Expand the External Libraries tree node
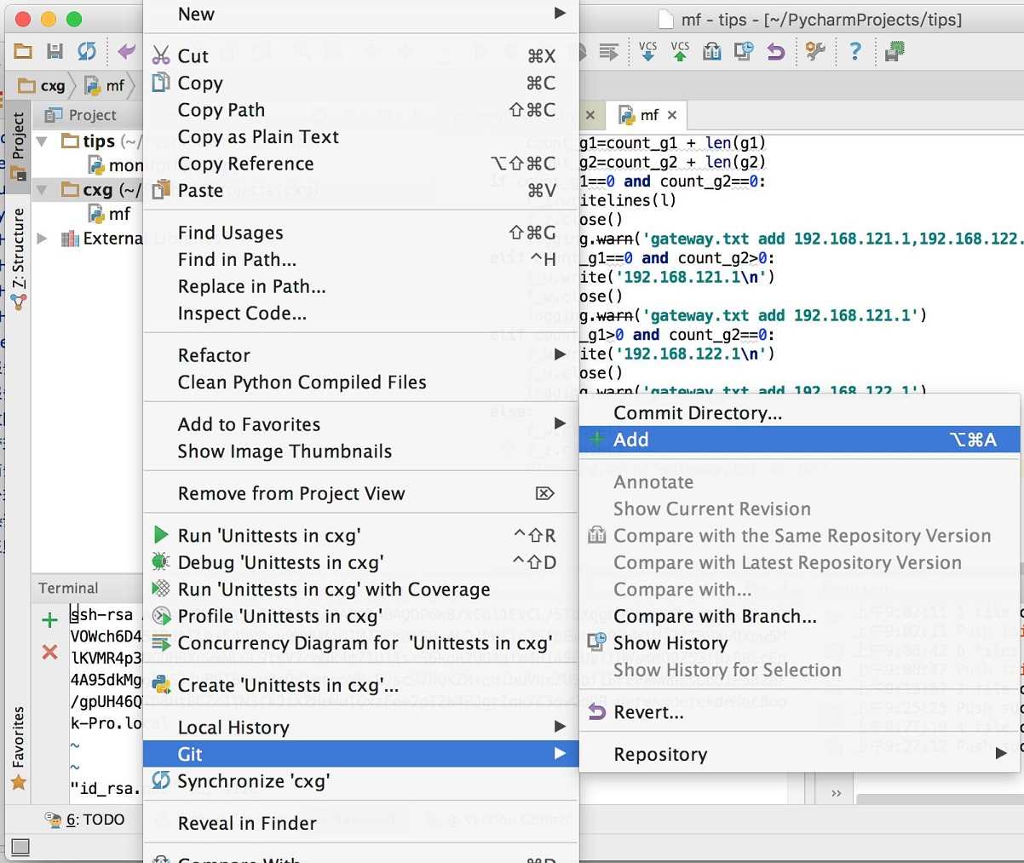This screenshot has height=863, width=1024. (42, 239)
